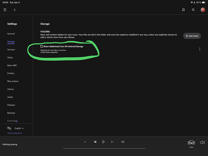Open Play actions settings
Image resolution: width=208 pixels, height=156 pixels.
click(x=13, y=81)
